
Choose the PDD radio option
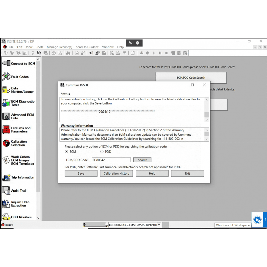pyautogui.click(x=102, y=151)
